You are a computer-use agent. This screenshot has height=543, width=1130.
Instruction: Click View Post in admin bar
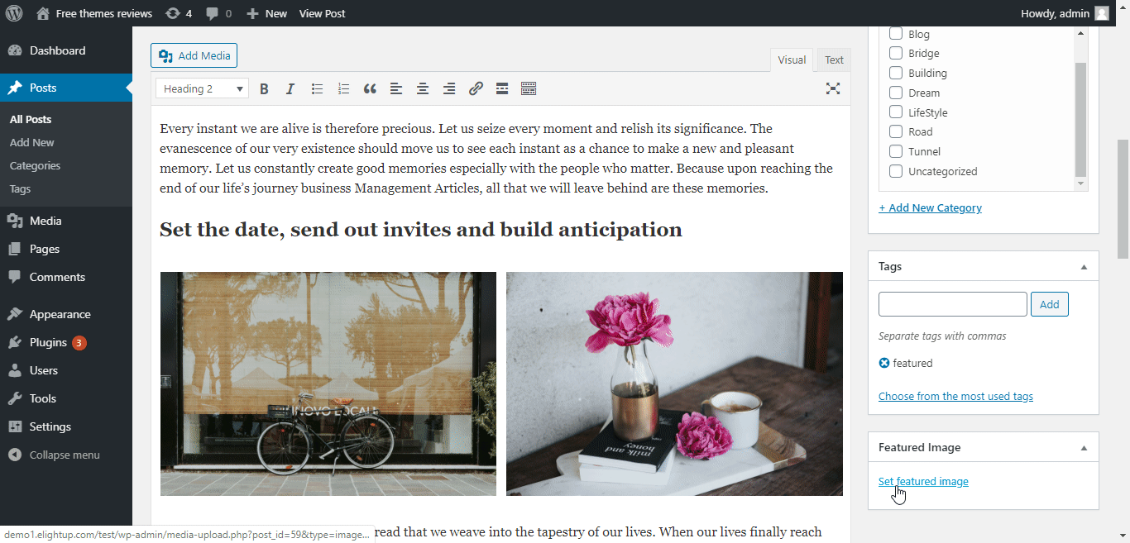323,13
